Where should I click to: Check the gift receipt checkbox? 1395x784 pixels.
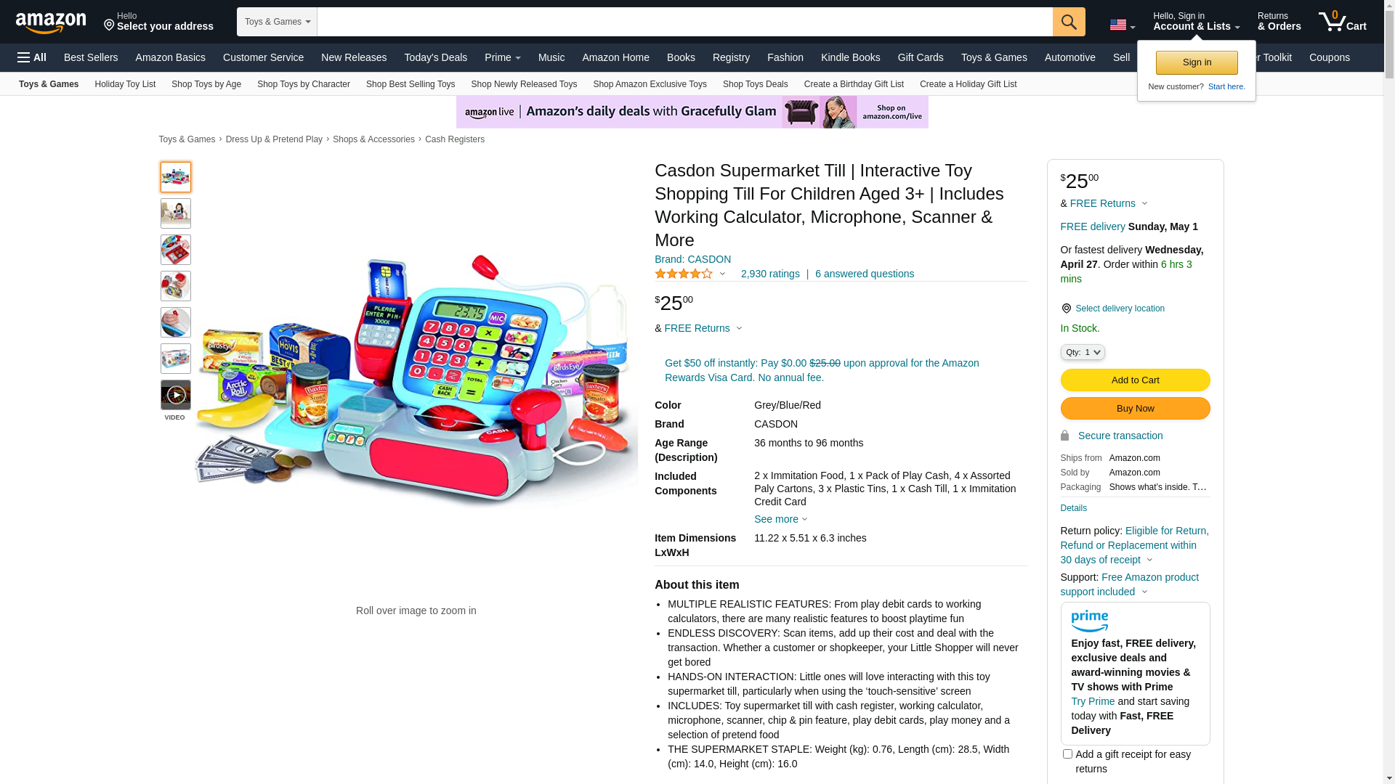[1067, 754]
